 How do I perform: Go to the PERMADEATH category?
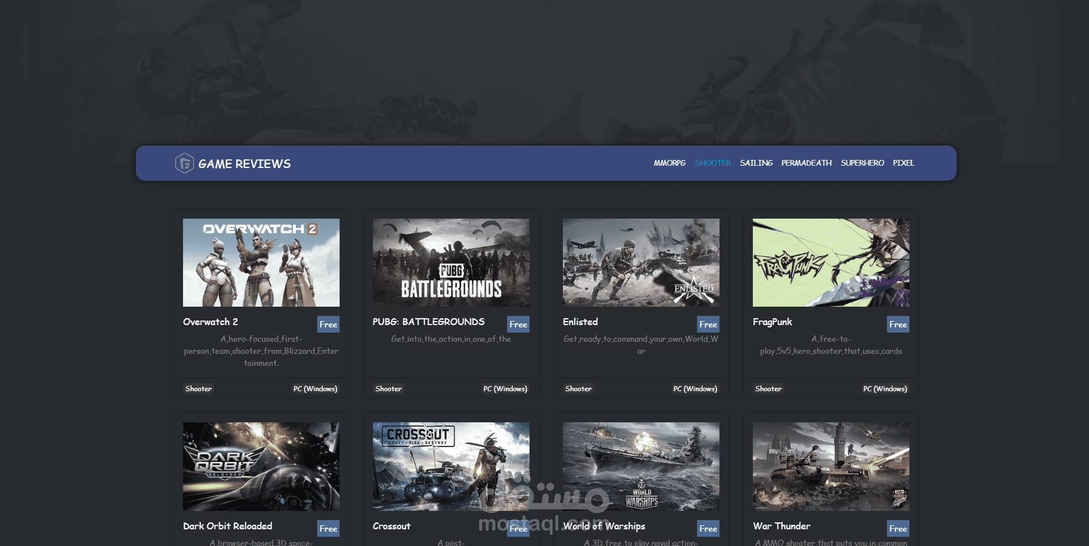click(806, 163)
